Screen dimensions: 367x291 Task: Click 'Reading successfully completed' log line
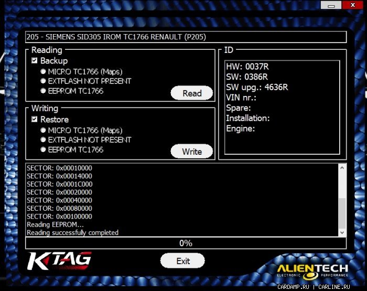72,233
